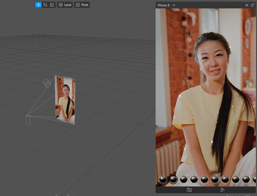Viewport: 257px width, 196px height.
Task: Click the rotate device icon below the preview
Action: pos(222,190)
